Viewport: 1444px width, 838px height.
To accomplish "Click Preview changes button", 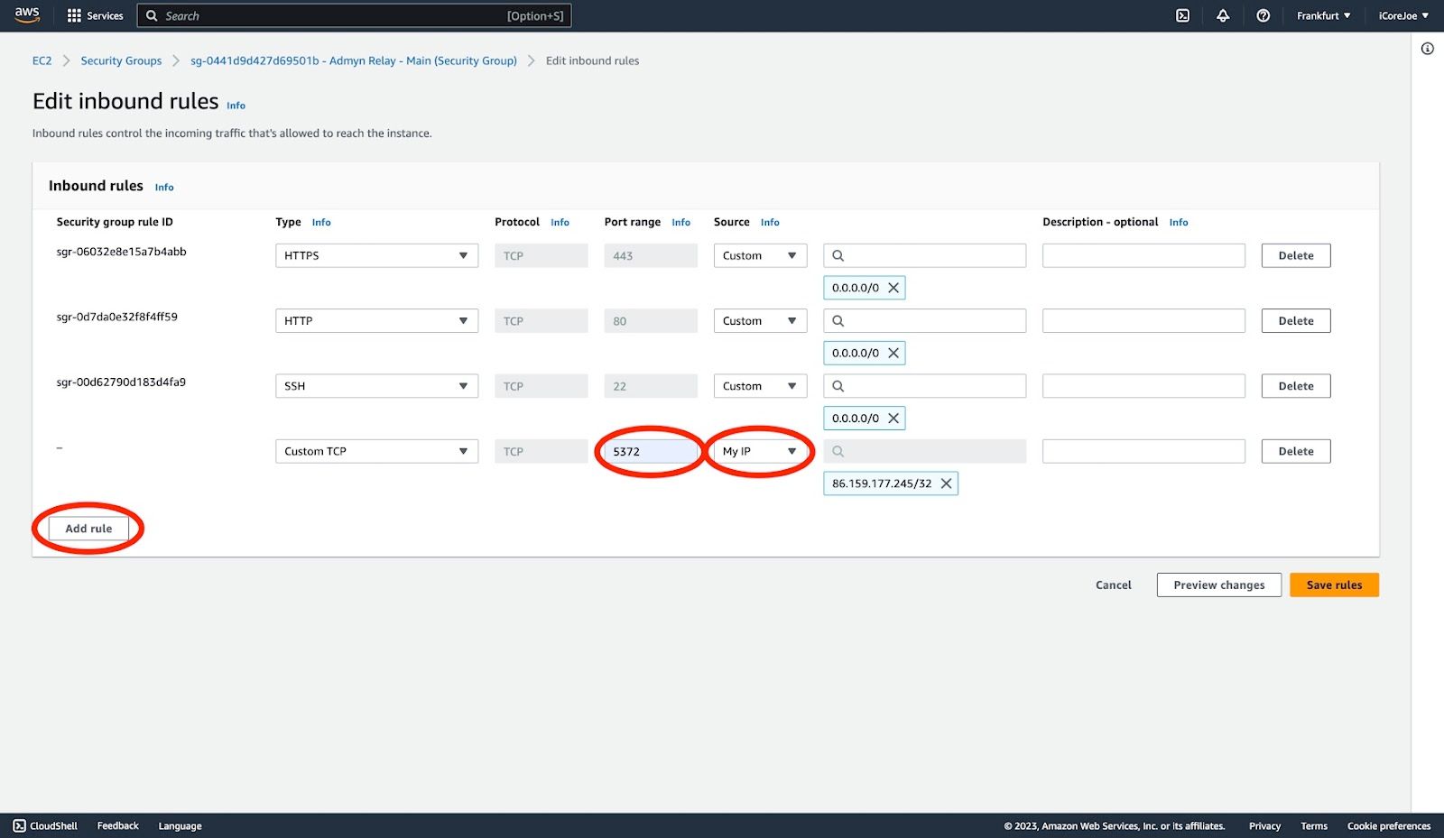I will 1219,585.
